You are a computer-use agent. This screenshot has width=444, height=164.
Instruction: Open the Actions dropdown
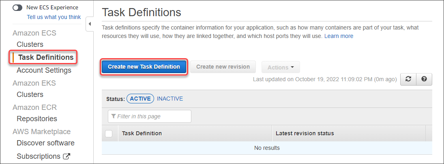pyautogui.click(x=281, y=67)
